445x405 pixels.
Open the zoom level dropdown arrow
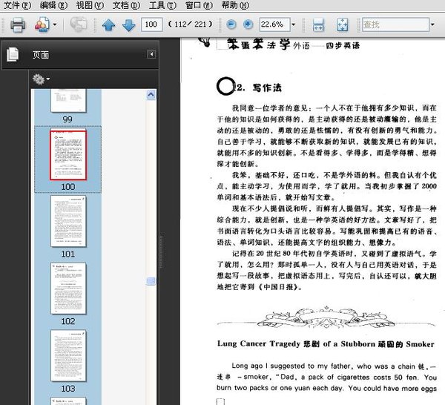pos(294,24)
